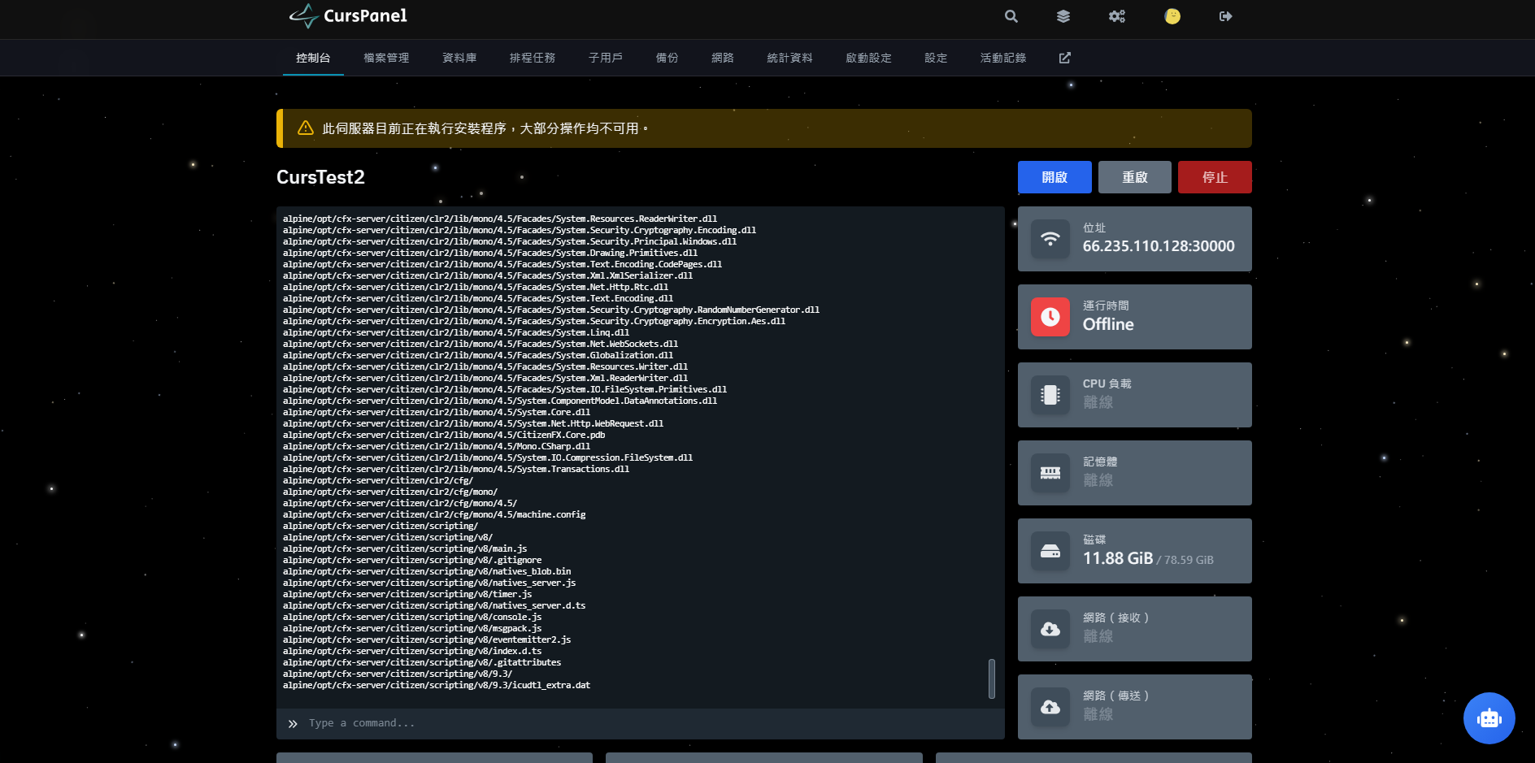Open the account avatar icon
Image resolution: width=1535 pixels, height=763 pixels.
(1172, 16)
